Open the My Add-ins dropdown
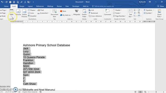Image resolution: width=166 pixels, height=93 pixels. [x=66, y=15]
